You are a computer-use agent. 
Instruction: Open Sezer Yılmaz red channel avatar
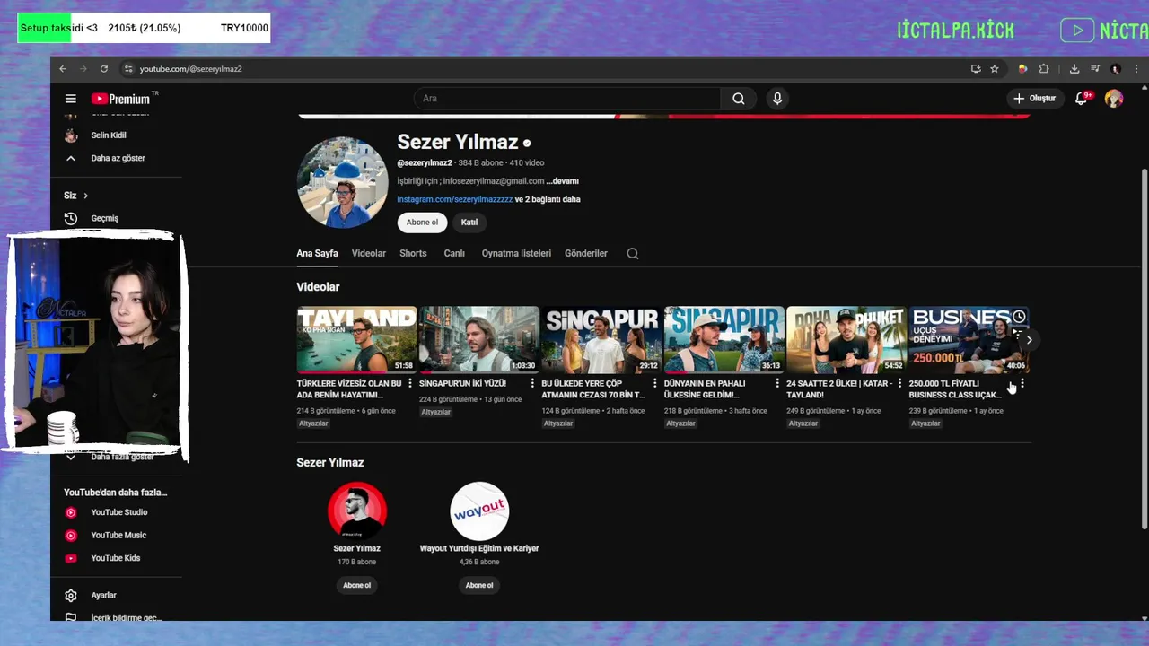(x=356, y=511)
